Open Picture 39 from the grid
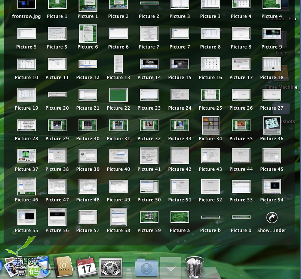Screen dimensions: 301x279 tap(88, 156)
